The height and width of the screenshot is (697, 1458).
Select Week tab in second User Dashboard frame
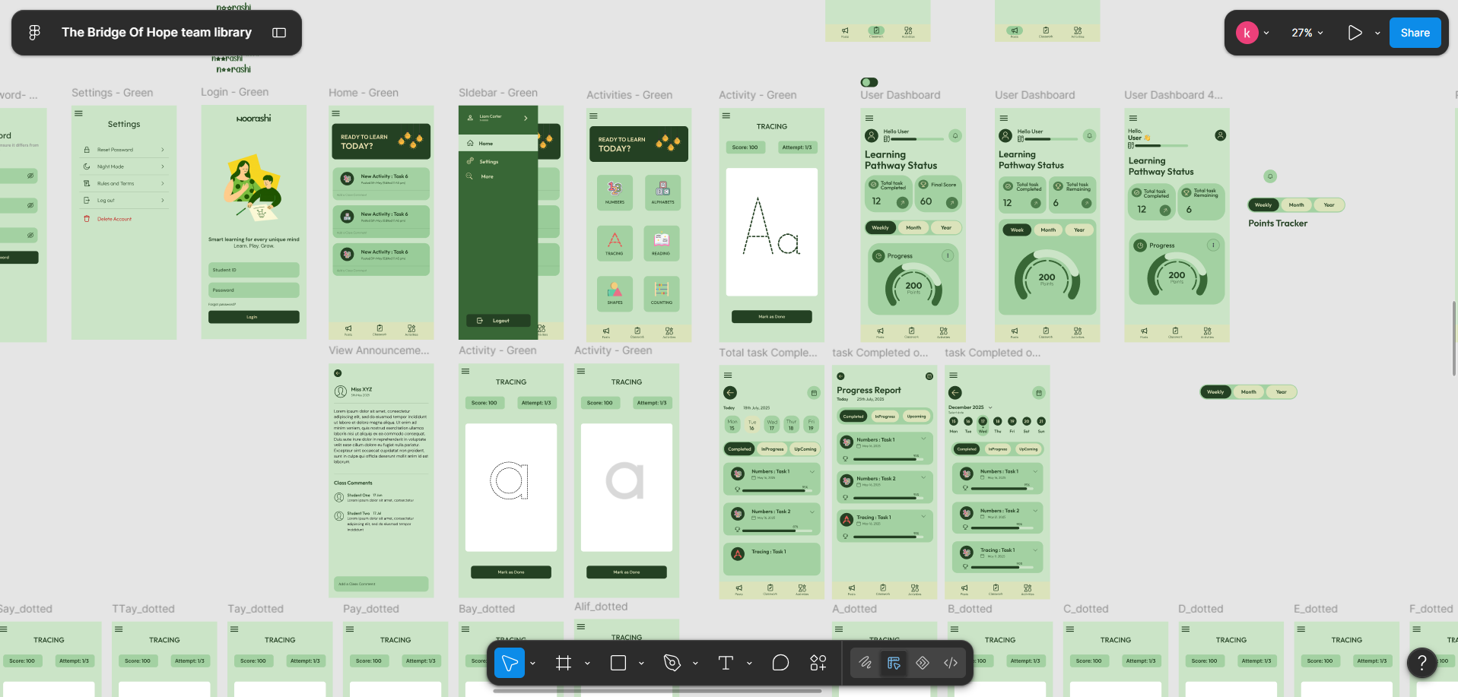point(1017,230)
